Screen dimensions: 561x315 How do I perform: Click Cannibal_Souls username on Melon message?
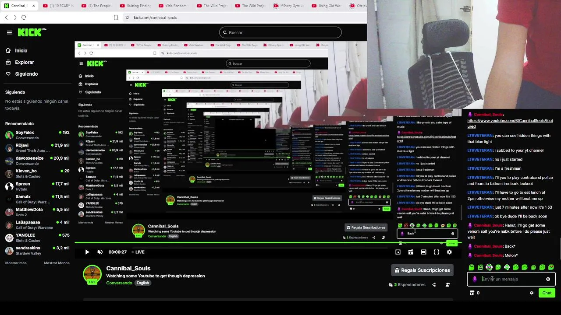pos(488,255)
